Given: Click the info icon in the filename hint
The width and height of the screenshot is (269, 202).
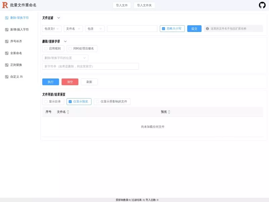Looking at the screenshot, I should pyautogui.click(x=207, y=29).
